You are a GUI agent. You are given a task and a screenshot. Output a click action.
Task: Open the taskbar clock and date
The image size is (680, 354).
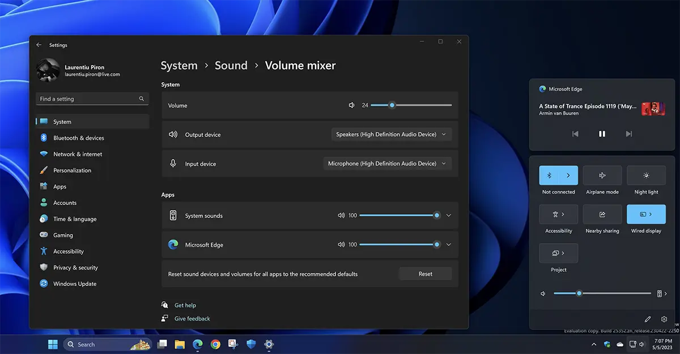[x=662, y=344]
